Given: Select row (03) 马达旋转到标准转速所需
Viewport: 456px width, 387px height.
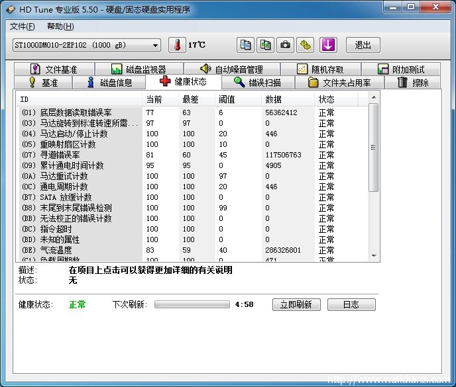Looking at the screenshot, I should click(x=193, y=124).
